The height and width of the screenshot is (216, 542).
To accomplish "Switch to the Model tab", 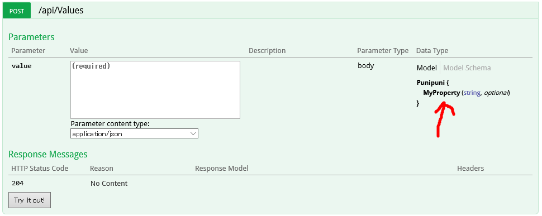I will [426, 68].
